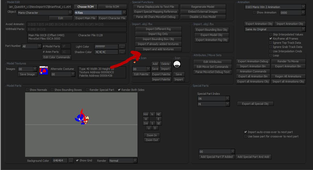Click the Write ROM button

(x=112, y=7)
